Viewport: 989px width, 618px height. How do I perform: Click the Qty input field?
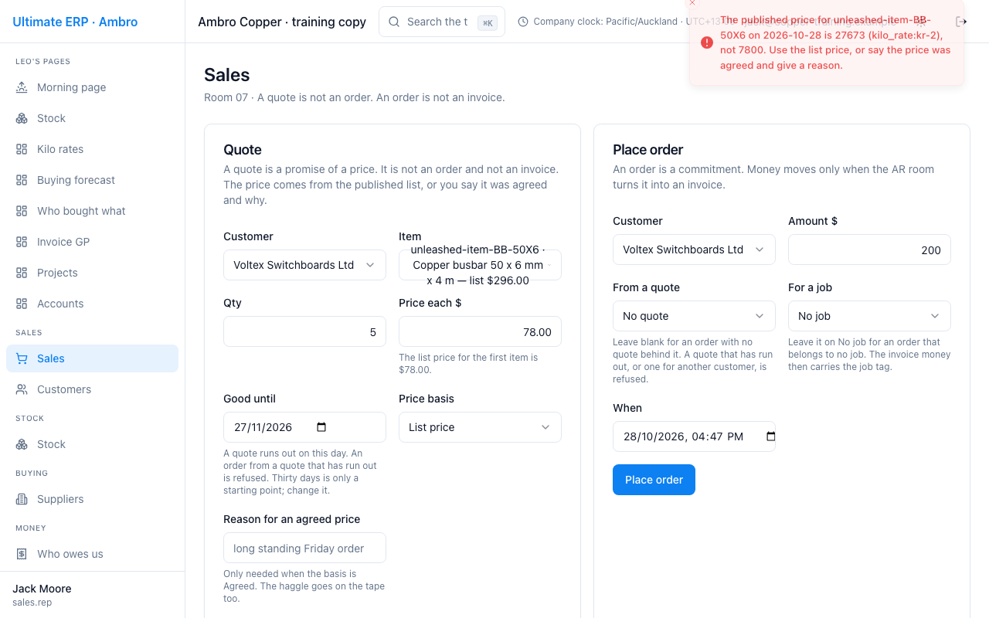pos(304,331)
